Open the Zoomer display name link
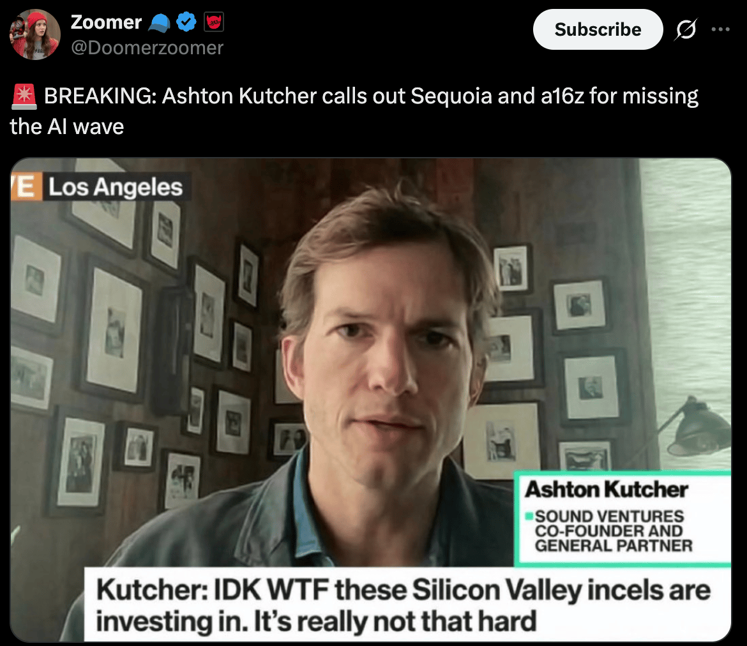 pos(106,22)
